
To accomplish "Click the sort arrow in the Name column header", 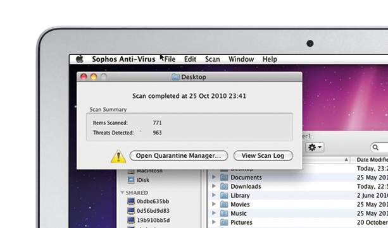I will point(346,160).
